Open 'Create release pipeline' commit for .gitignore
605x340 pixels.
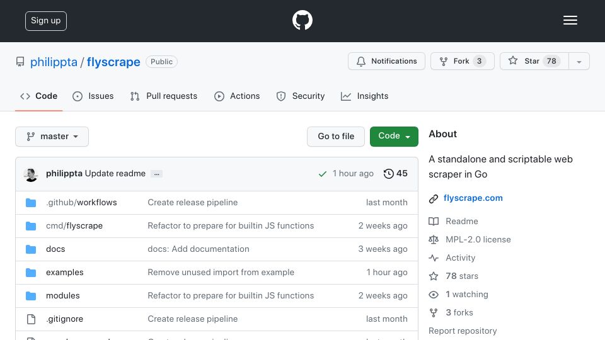click(193, 319)
